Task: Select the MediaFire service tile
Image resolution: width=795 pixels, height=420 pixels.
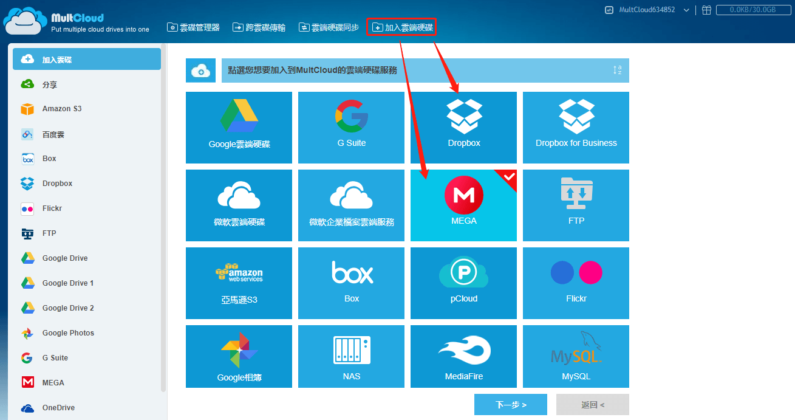Action: 463,356
